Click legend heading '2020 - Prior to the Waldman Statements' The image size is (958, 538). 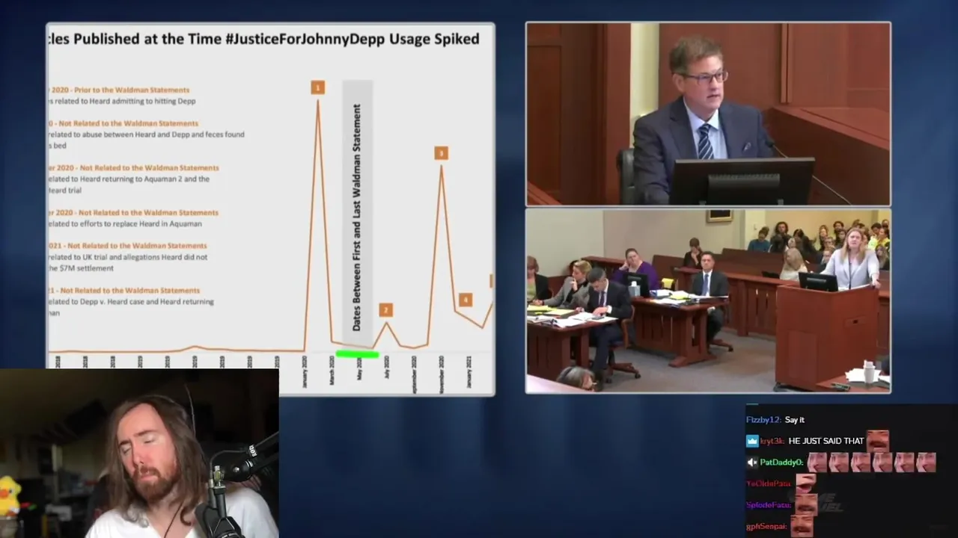[120, 90]
